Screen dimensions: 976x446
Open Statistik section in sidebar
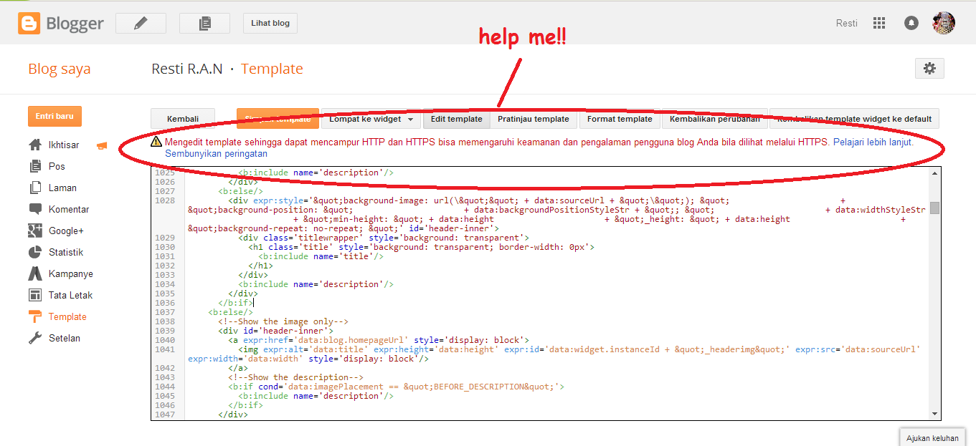[x=66, y=252]
